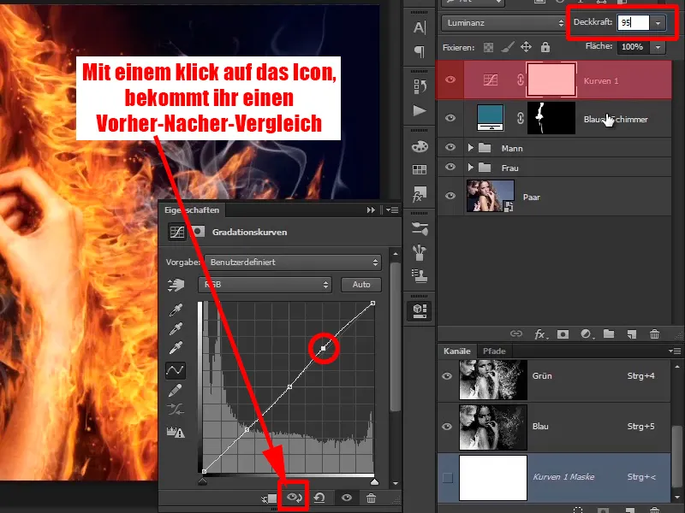The height and width of the screenshot is (513, 685).
Task: Reset curves to adjustment defaults
Action: [x=319, y=498]
